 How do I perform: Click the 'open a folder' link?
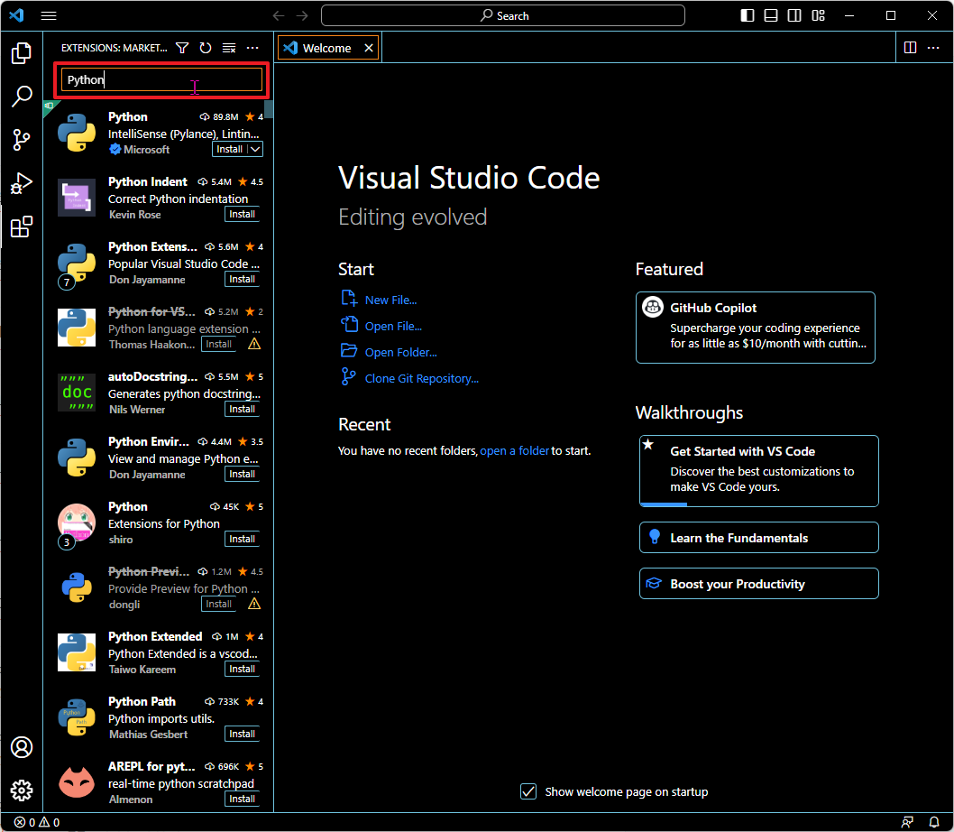(515, 450)
